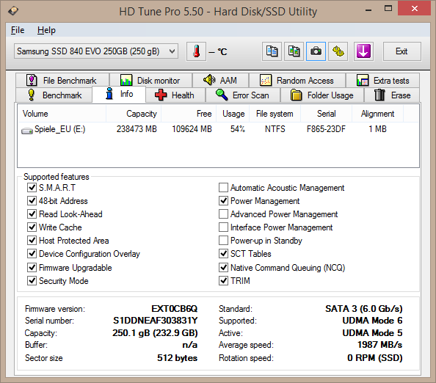Switch to the Disk monitor tab

coord(150,80)
